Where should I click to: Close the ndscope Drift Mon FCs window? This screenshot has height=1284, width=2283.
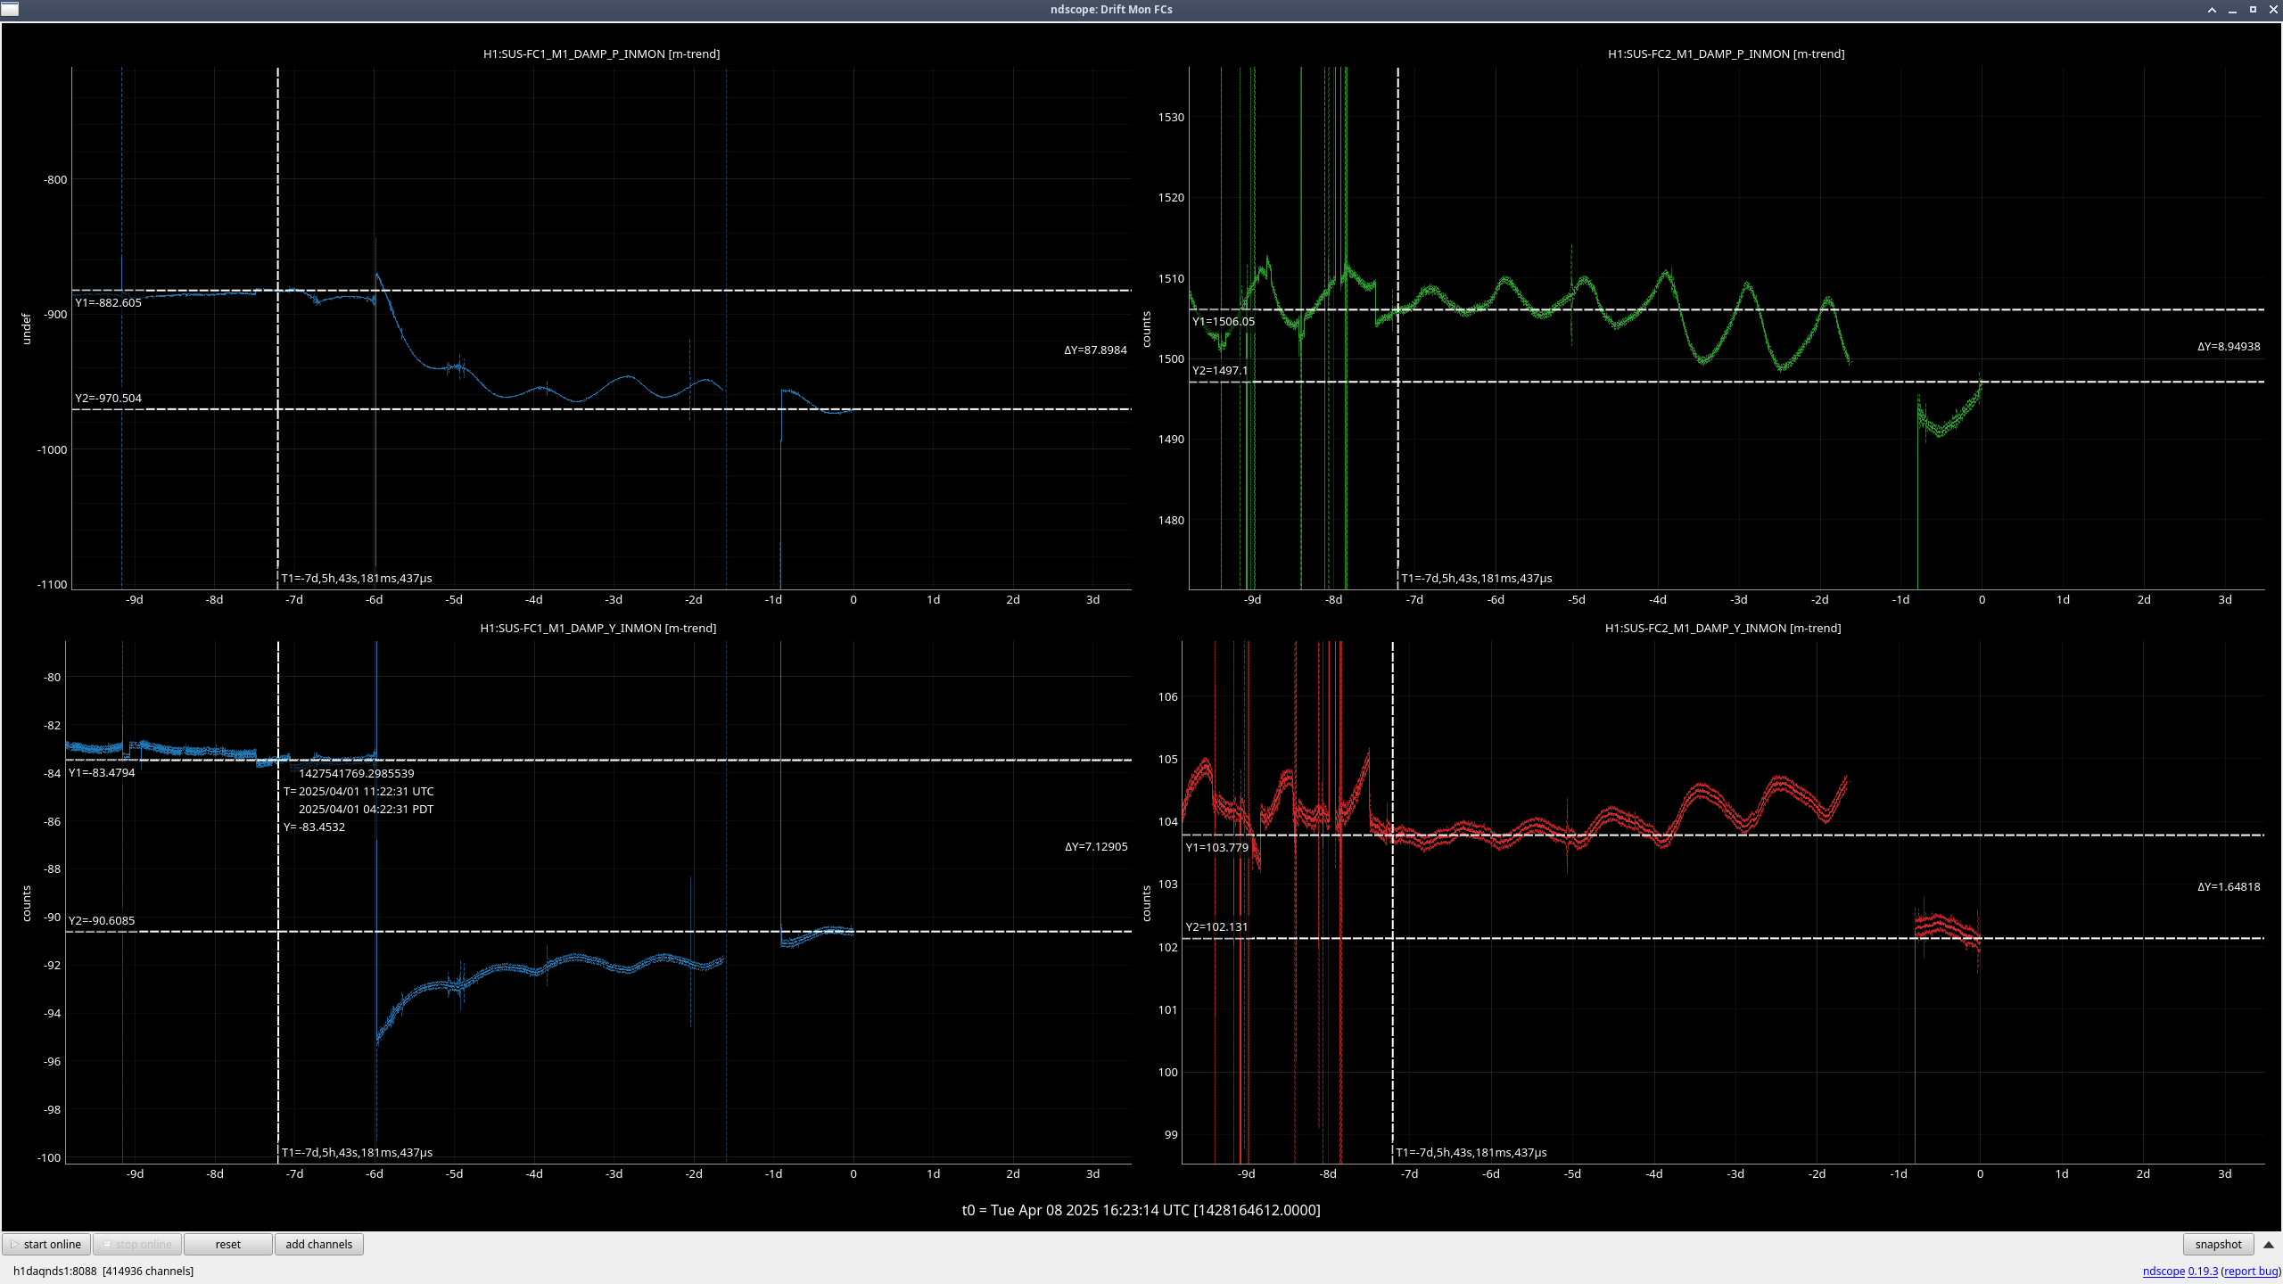(2273, 10)
